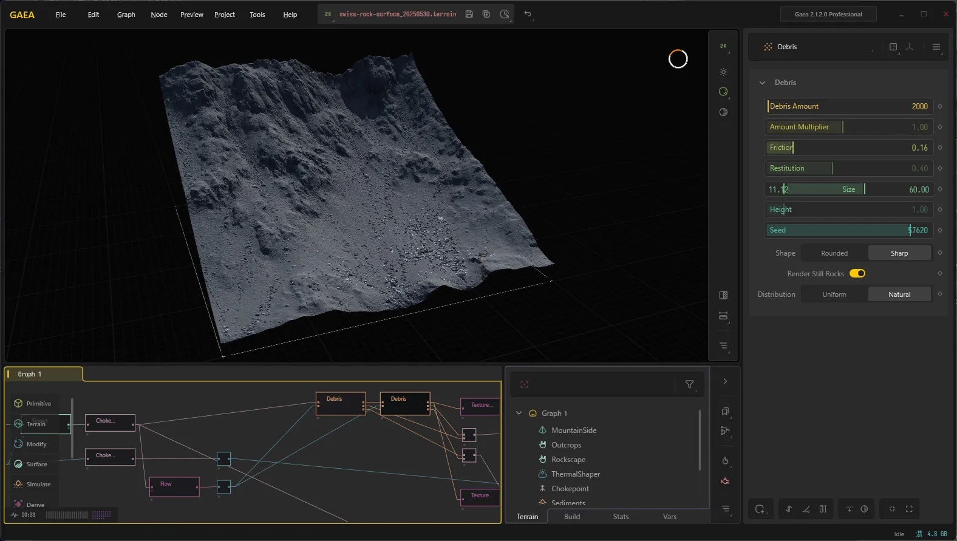957x541 pixels.
Task: Click the Debris Amount value field
Action: coord(849,106)
